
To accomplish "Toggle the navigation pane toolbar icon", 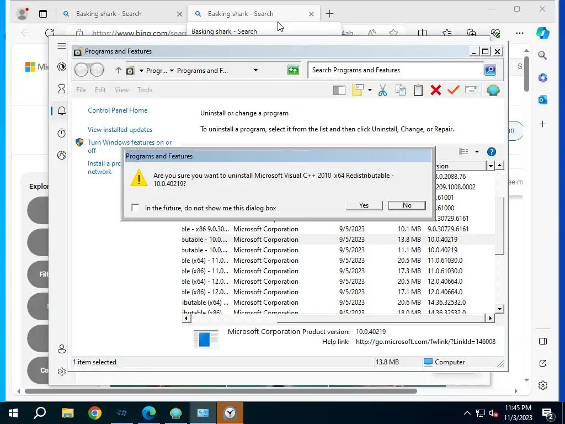I will click(x=339, y=90).
